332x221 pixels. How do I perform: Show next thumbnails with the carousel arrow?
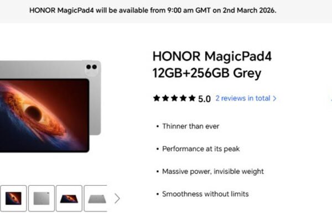tap(117, 198)
